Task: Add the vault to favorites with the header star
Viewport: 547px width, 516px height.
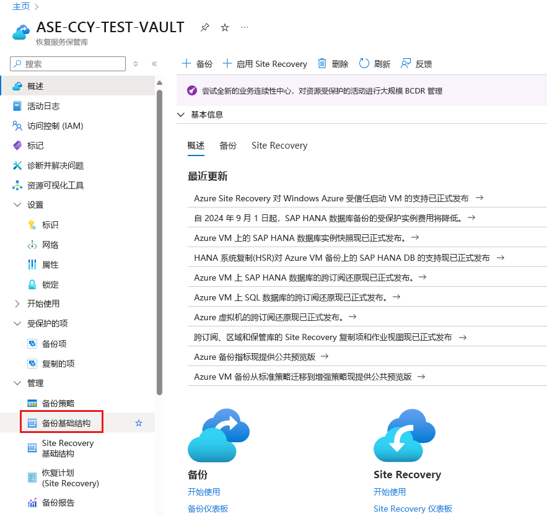Action: (225, 27)
